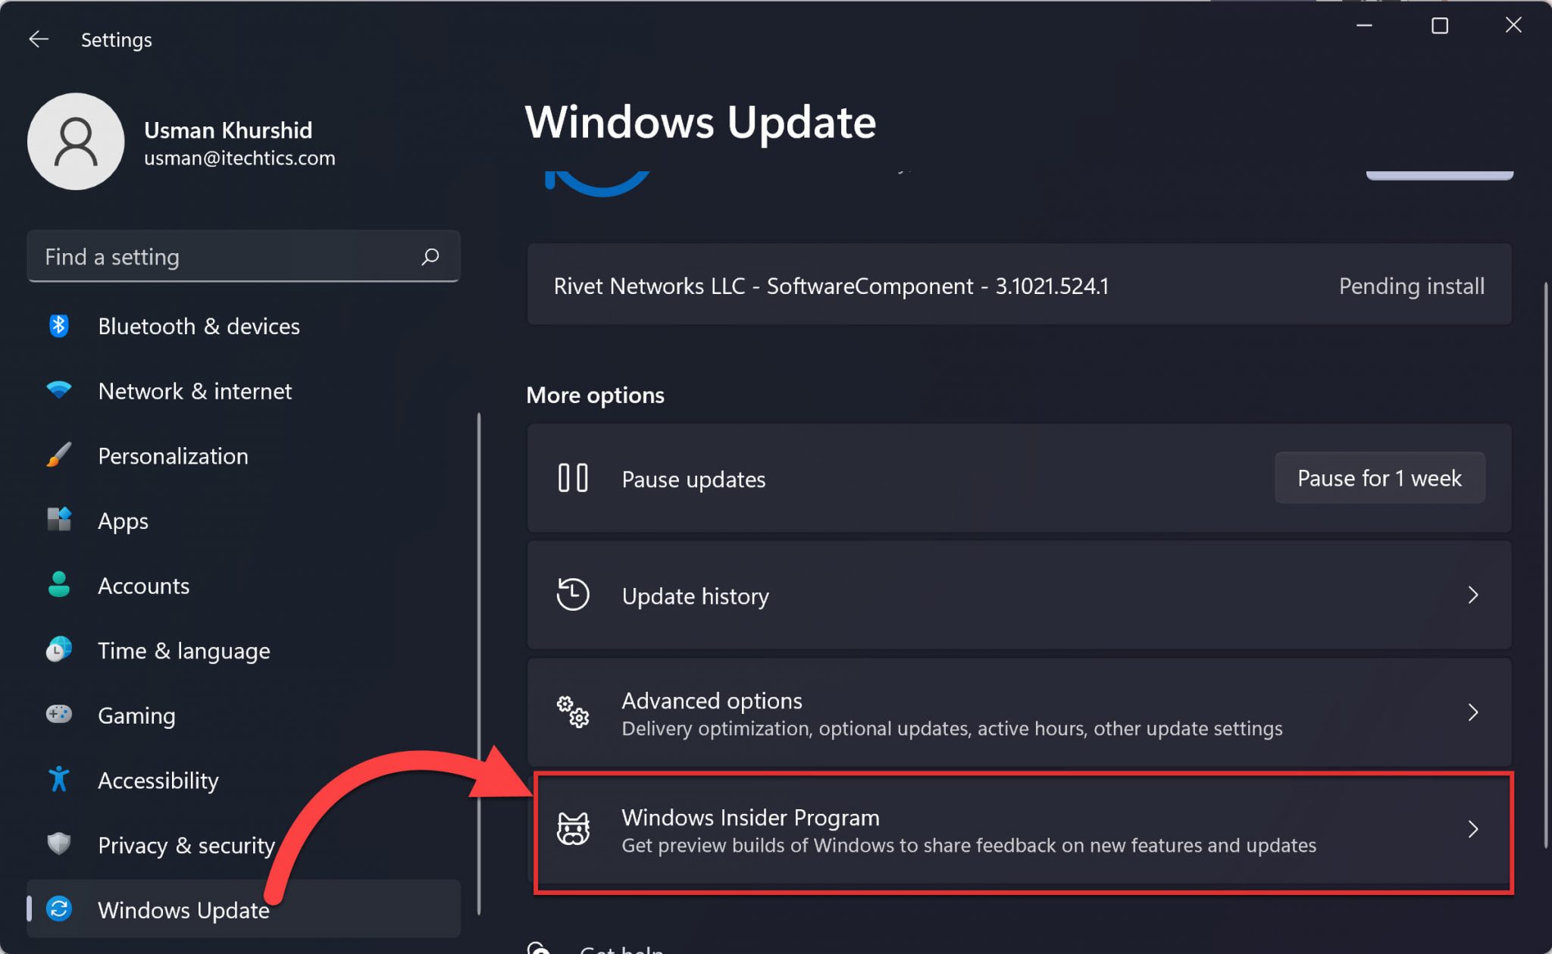The image size is (1552, 954).
Task: Click the Windows Insider Program ninja cat icon
Action: coord(574,829)
